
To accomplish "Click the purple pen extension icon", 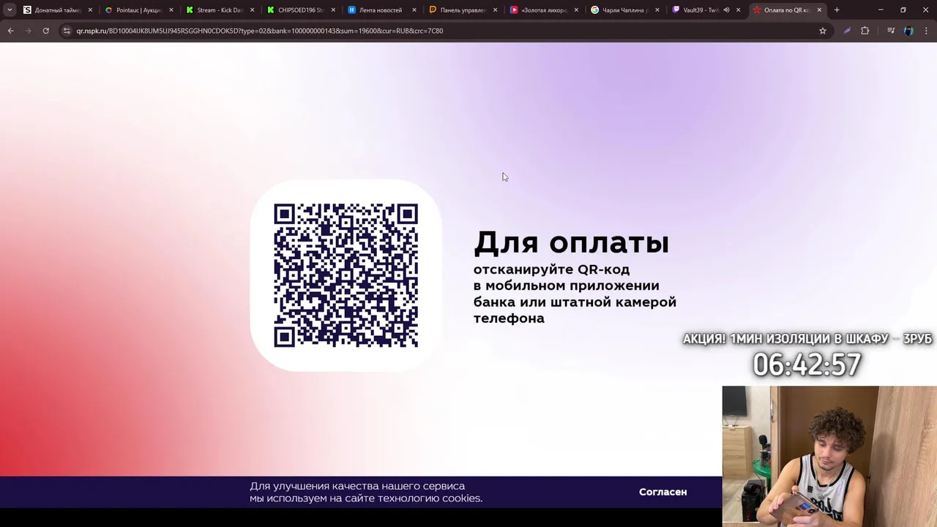I will click(847, 31).
